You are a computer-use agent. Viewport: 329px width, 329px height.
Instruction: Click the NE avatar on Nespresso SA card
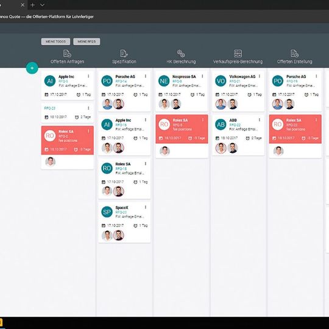point(164,81)
